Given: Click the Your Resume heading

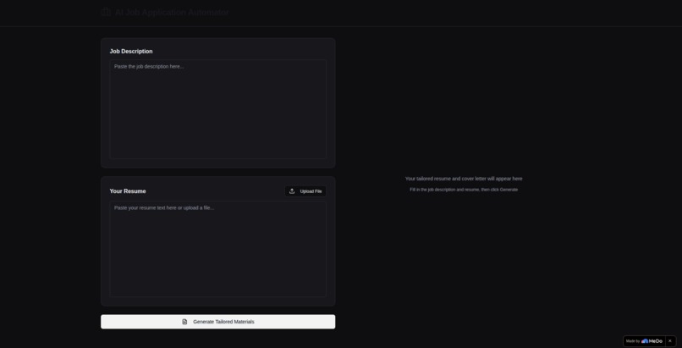Looking at the screenshot, I should coord(128,191).
